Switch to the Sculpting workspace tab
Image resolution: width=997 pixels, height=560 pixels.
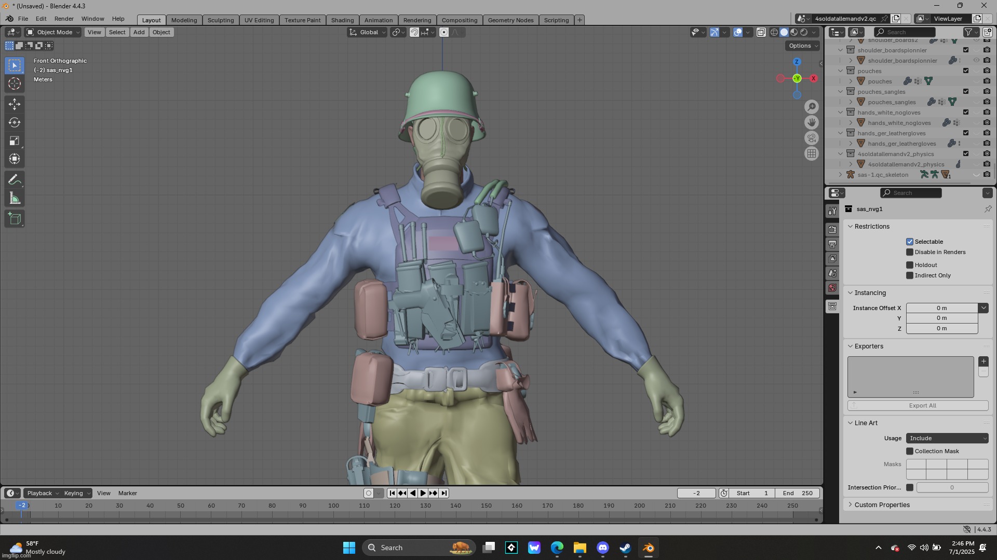pos(221,20)
